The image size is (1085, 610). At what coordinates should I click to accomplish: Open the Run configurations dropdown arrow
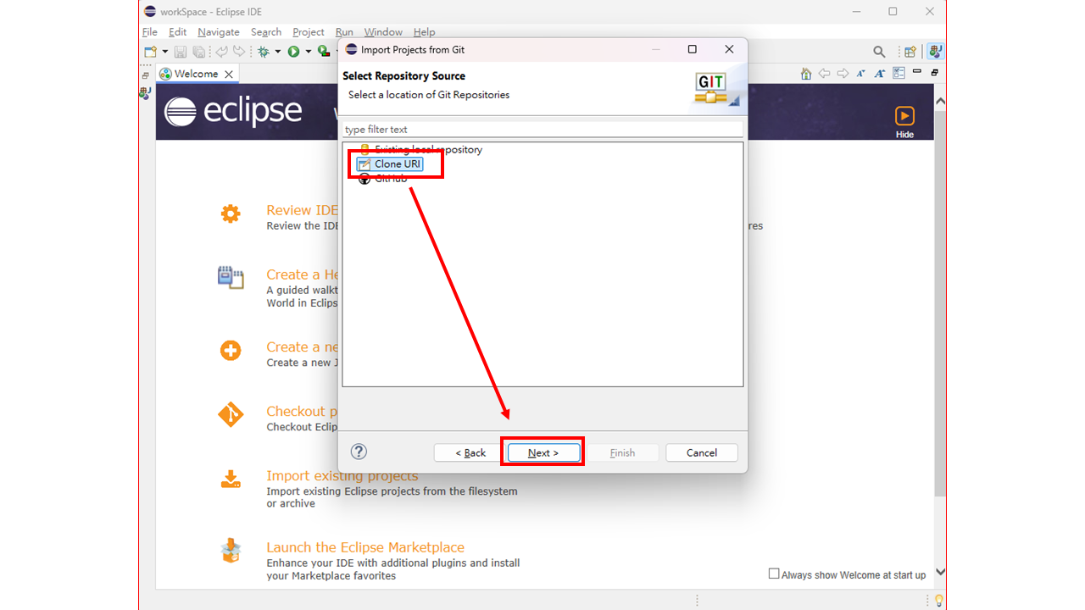(309, 52)
